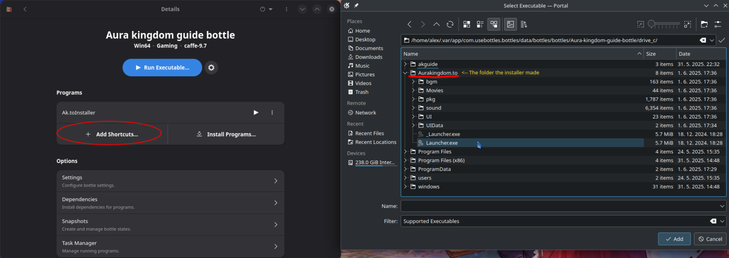Open the Snapshots row
729x258 pixels.
pyautogui.click(x=170, y=225)
